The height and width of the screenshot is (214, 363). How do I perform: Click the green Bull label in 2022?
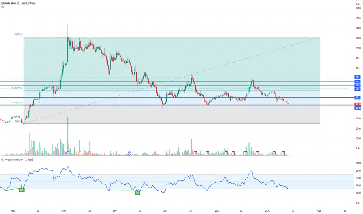(x=137, y=193)
